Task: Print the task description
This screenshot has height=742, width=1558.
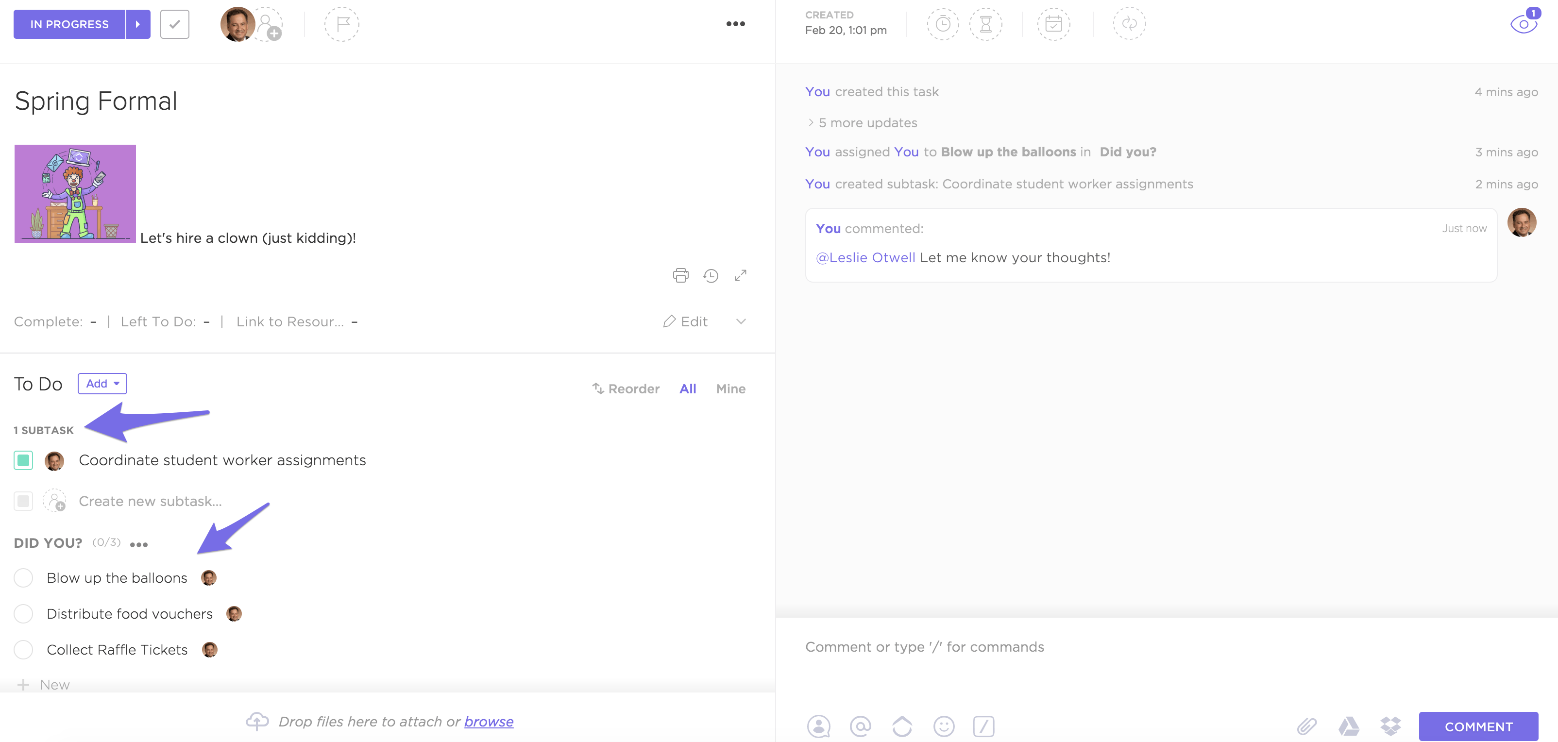Action: 681,275
